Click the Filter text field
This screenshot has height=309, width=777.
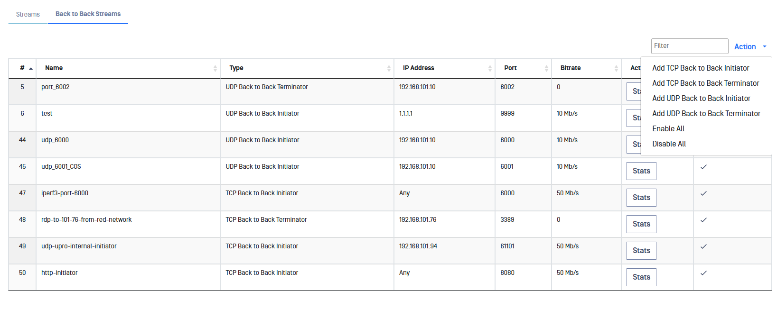[689, 46]
